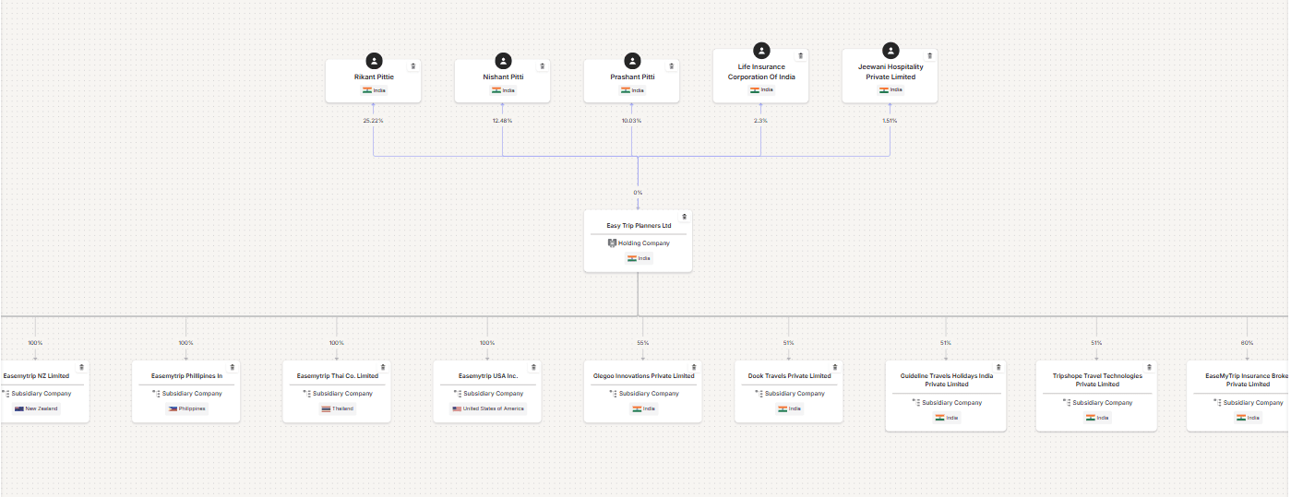Delete the Easy Trip Planners Ltd node
The height and width of the screenshot is (497, 1291).
[x=684, y=217]
